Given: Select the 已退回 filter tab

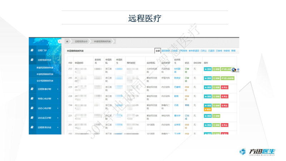Looking at the screenshot, I should tap(211, 51).
